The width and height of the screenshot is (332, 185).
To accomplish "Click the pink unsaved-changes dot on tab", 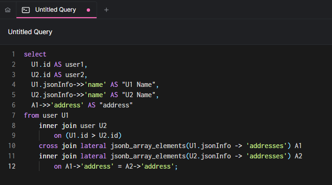I will pos(89,10).
